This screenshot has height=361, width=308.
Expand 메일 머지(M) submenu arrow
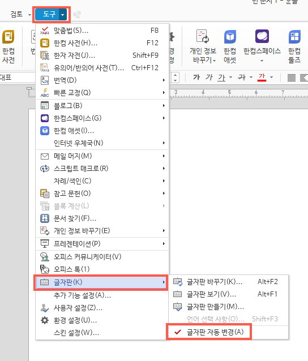point(164,156)
